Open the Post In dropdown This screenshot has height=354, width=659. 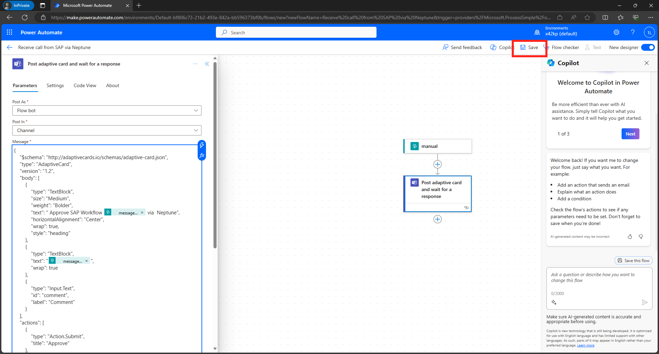click(107, 130)
